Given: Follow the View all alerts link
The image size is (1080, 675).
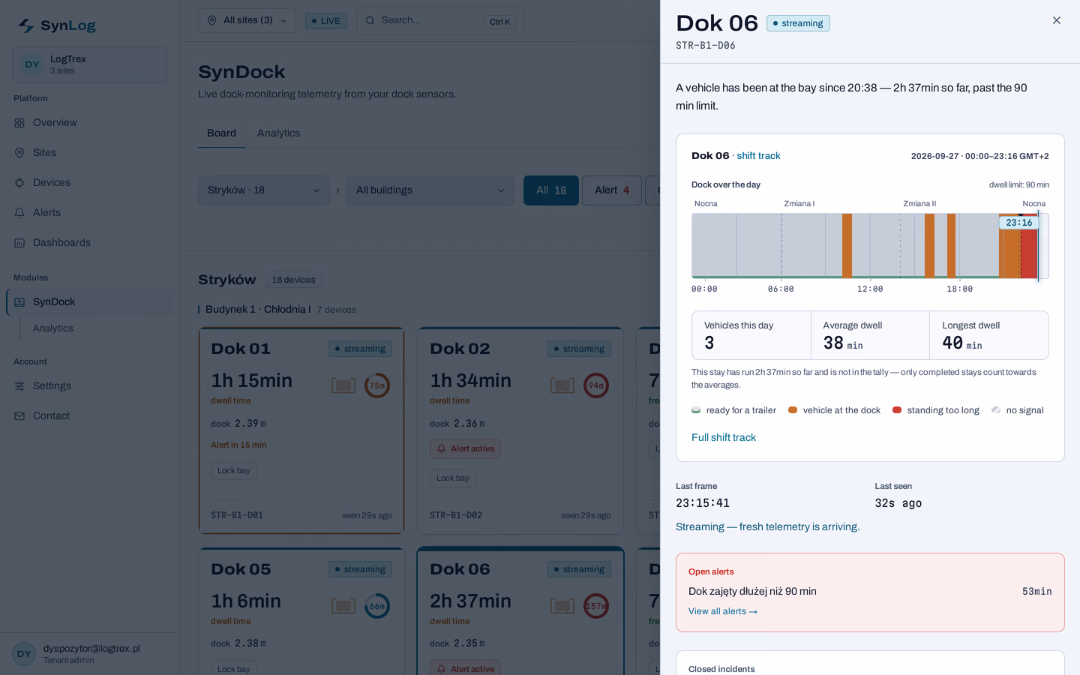Looking at the screenshot, I should [723, 612].
